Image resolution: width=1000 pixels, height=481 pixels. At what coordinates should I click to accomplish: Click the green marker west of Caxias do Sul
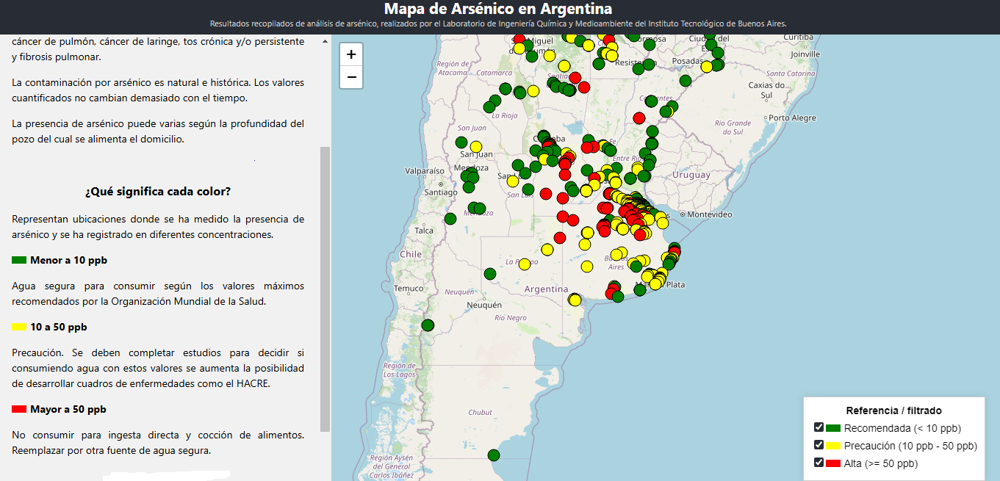[686, 81]
